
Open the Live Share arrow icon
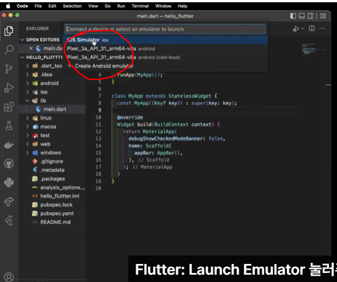point(9,201)
